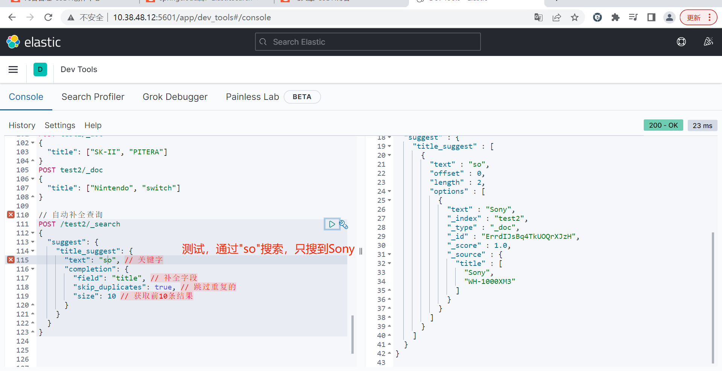Open the browser extensions puzzle icon
The image size is (722, 371).
[616, 17]
